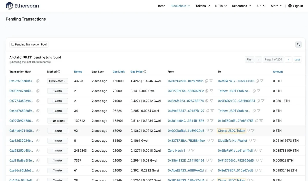
Task: Filter by SideShift: Hot Wallet address
Action: tap(255, 141)
